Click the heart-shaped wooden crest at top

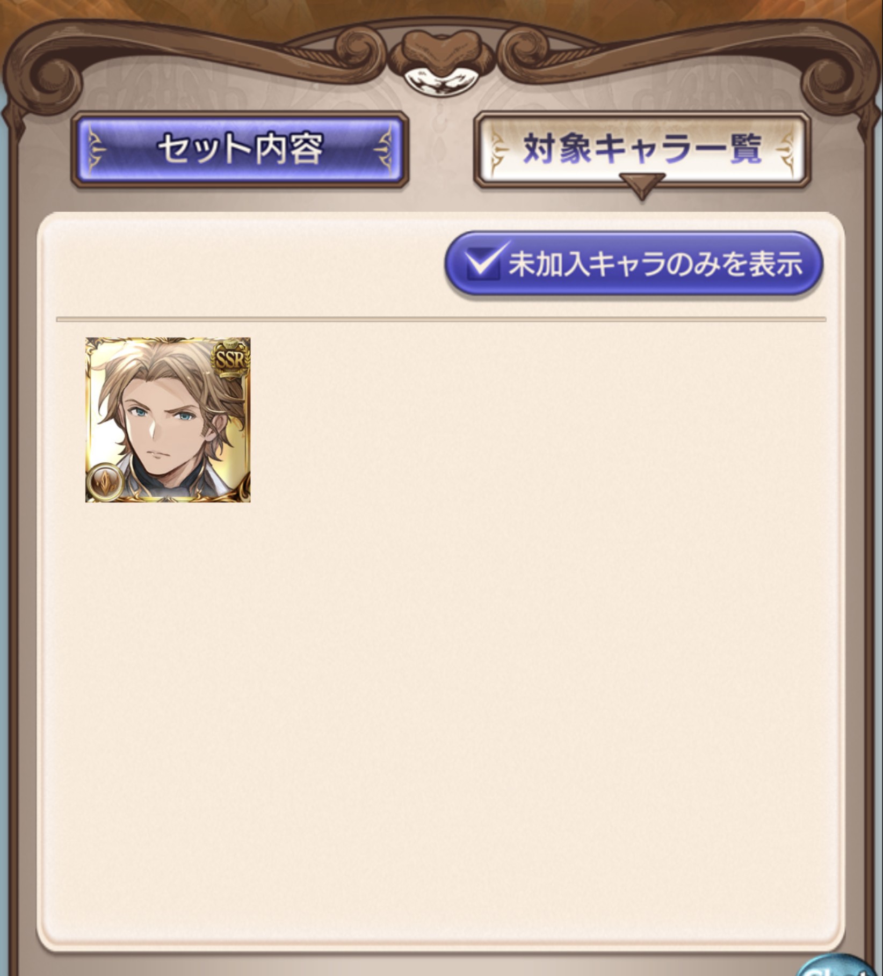click(440, 54)
